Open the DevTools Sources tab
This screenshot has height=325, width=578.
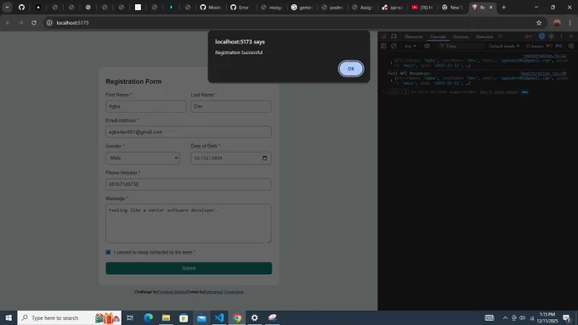(x=461, y=36)
